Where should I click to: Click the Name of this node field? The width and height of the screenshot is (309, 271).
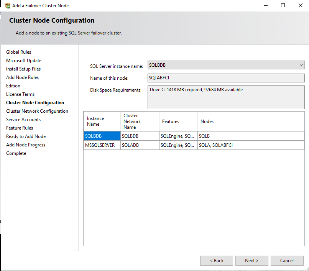(226, 78)
